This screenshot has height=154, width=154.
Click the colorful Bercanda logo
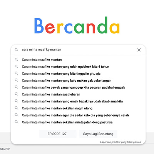[x=77, y=25]
